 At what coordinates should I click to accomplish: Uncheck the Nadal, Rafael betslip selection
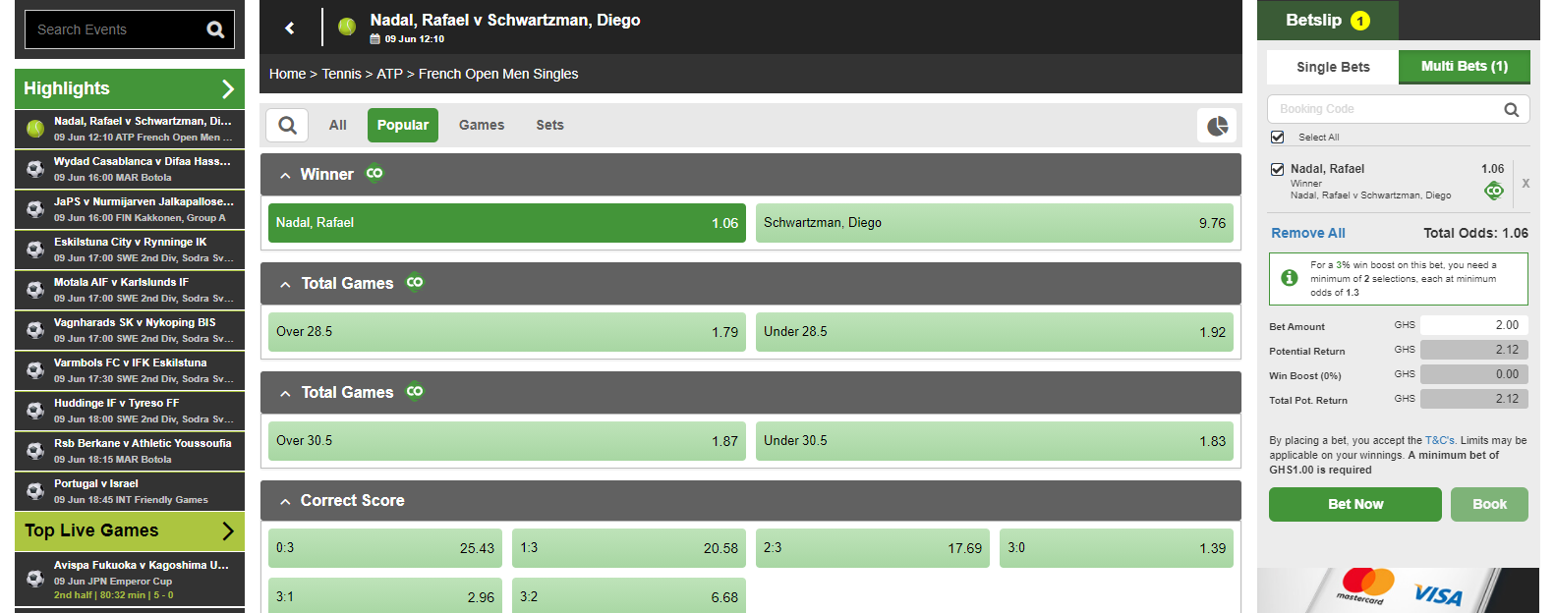pyautogui.click(x=1278, y=169)
